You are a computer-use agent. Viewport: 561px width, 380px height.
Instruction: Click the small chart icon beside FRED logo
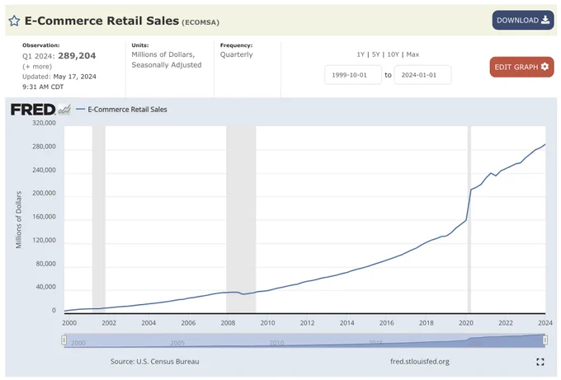[64, 109]
